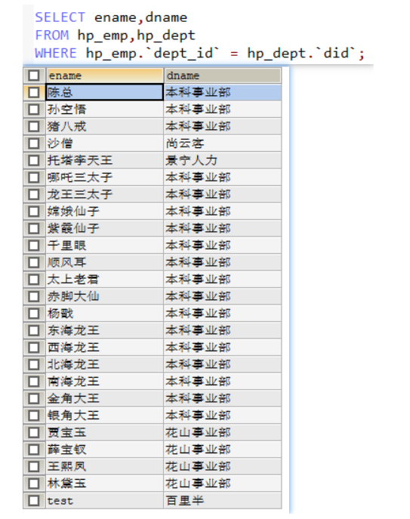The height and width of the screenshot is (519, 410).
Task: Sort by the dname column header
Action: pos(223,76)
